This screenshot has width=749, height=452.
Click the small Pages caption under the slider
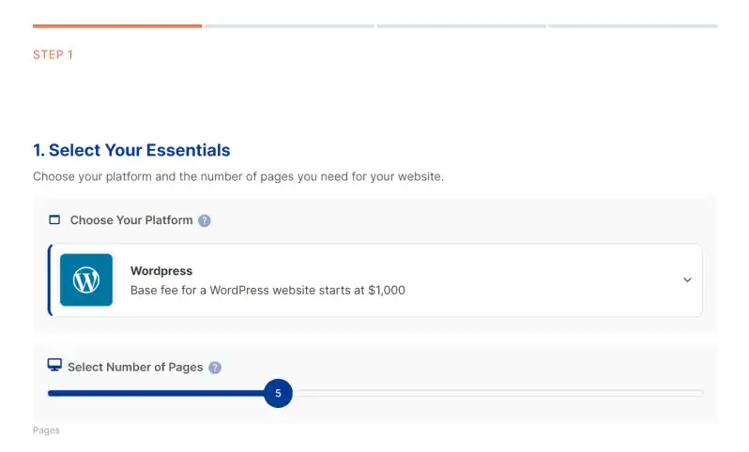click(x=46, y=430)
